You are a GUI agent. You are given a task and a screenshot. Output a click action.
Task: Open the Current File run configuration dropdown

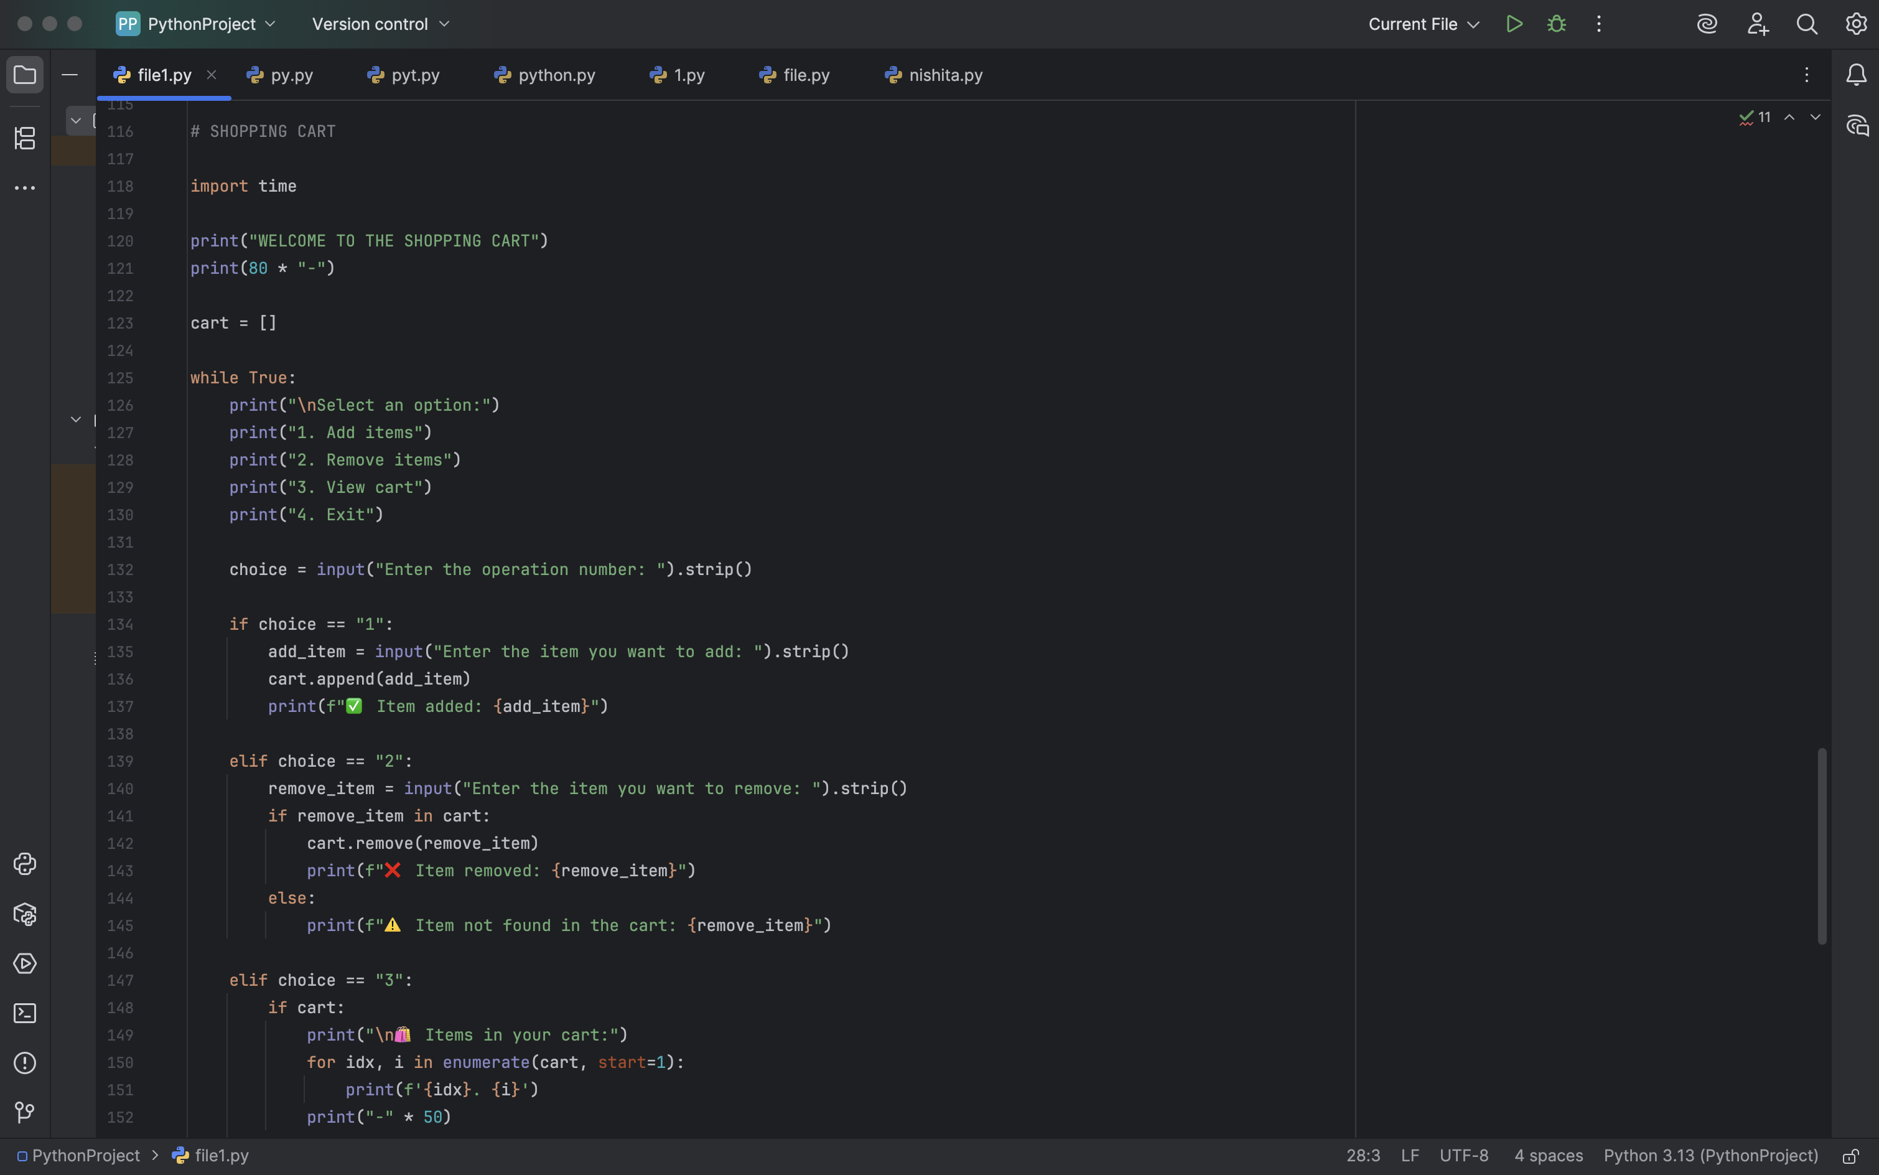(1423, 24)
